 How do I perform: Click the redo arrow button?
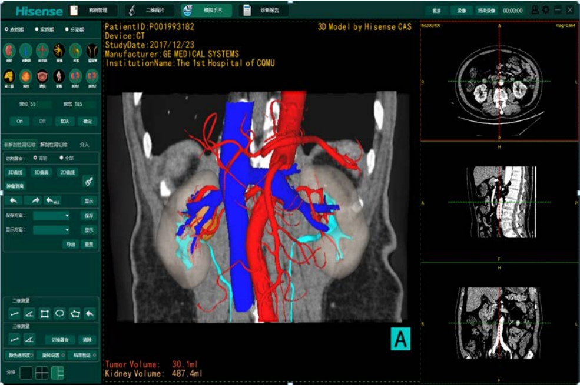[35, 200]
